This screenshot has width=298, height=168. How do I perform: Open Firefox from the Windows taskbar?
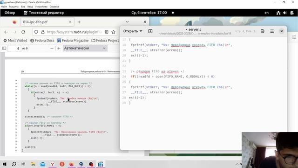[x=72, y=164]
